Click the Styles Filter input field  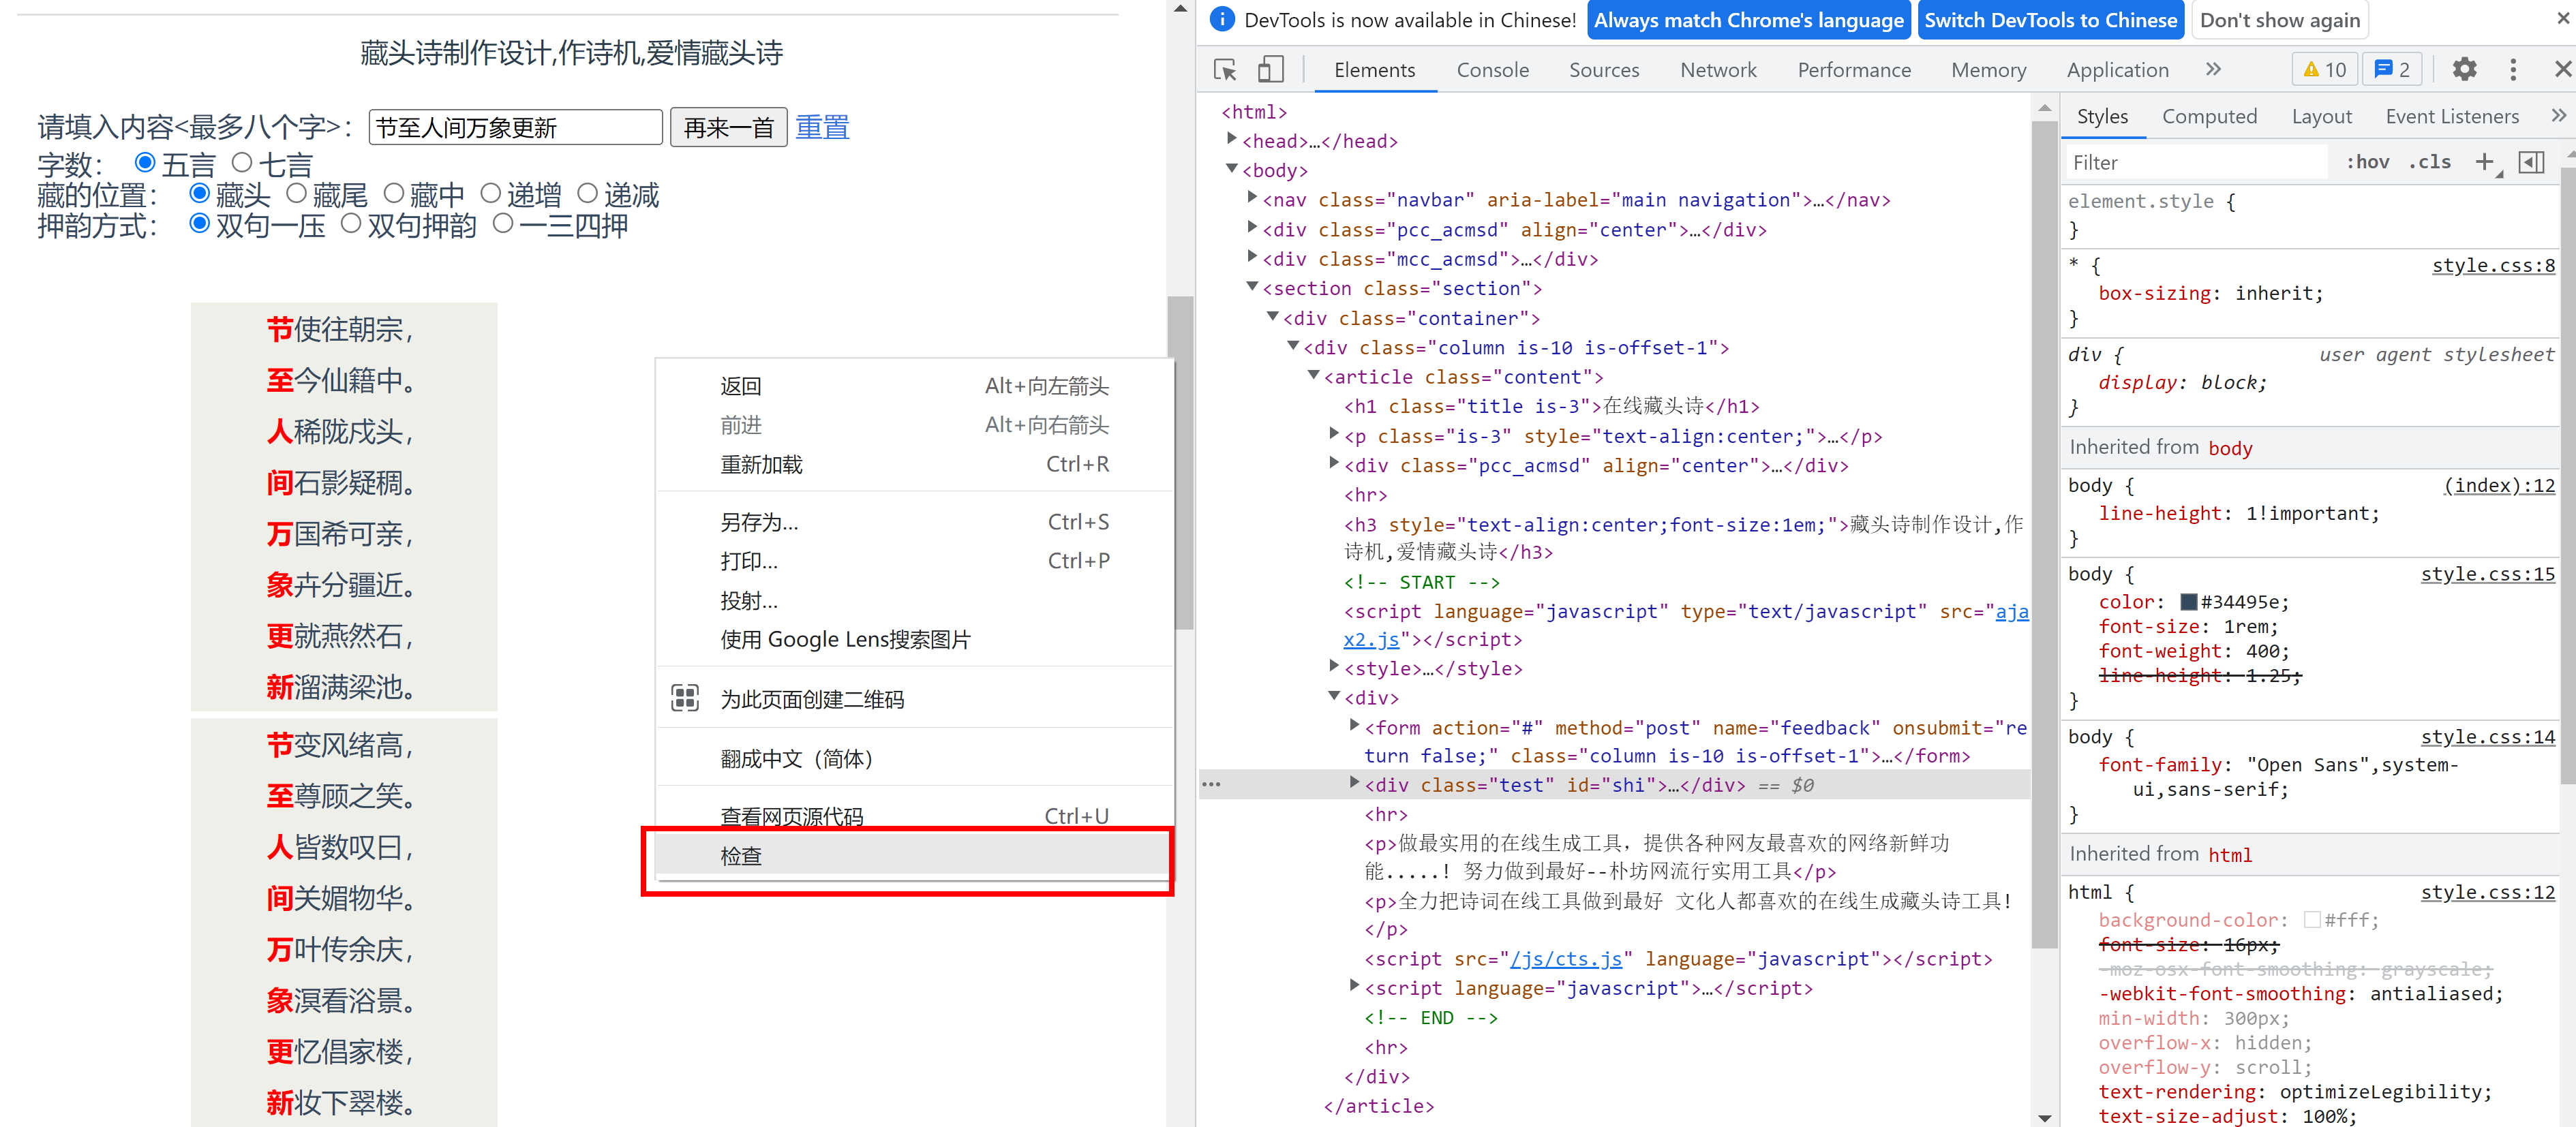tap(2196, 162)
